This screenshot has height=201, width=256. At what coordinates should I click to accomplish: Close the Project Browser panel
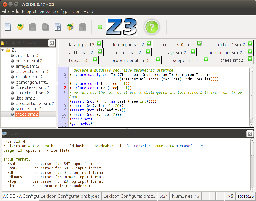tap(52, 43)
